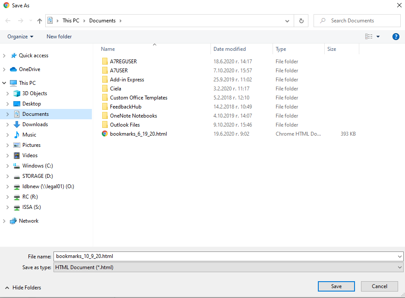Click the File name text field
The image size is (405, 298).
(224, 256)
